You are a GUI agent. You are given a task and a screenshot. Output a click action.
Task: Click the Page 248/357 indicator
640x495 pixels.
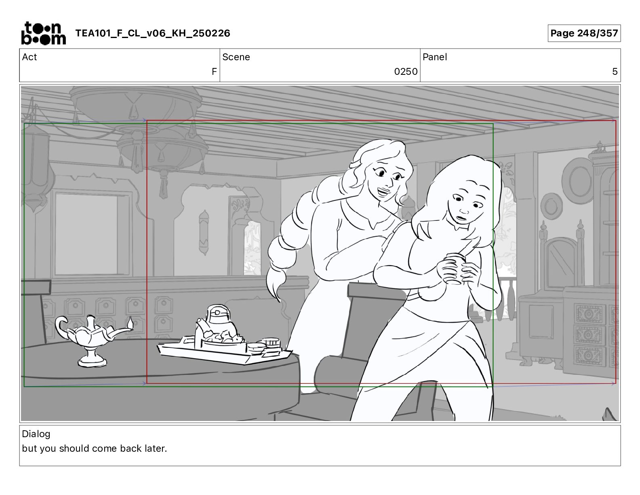pos(584,33)
